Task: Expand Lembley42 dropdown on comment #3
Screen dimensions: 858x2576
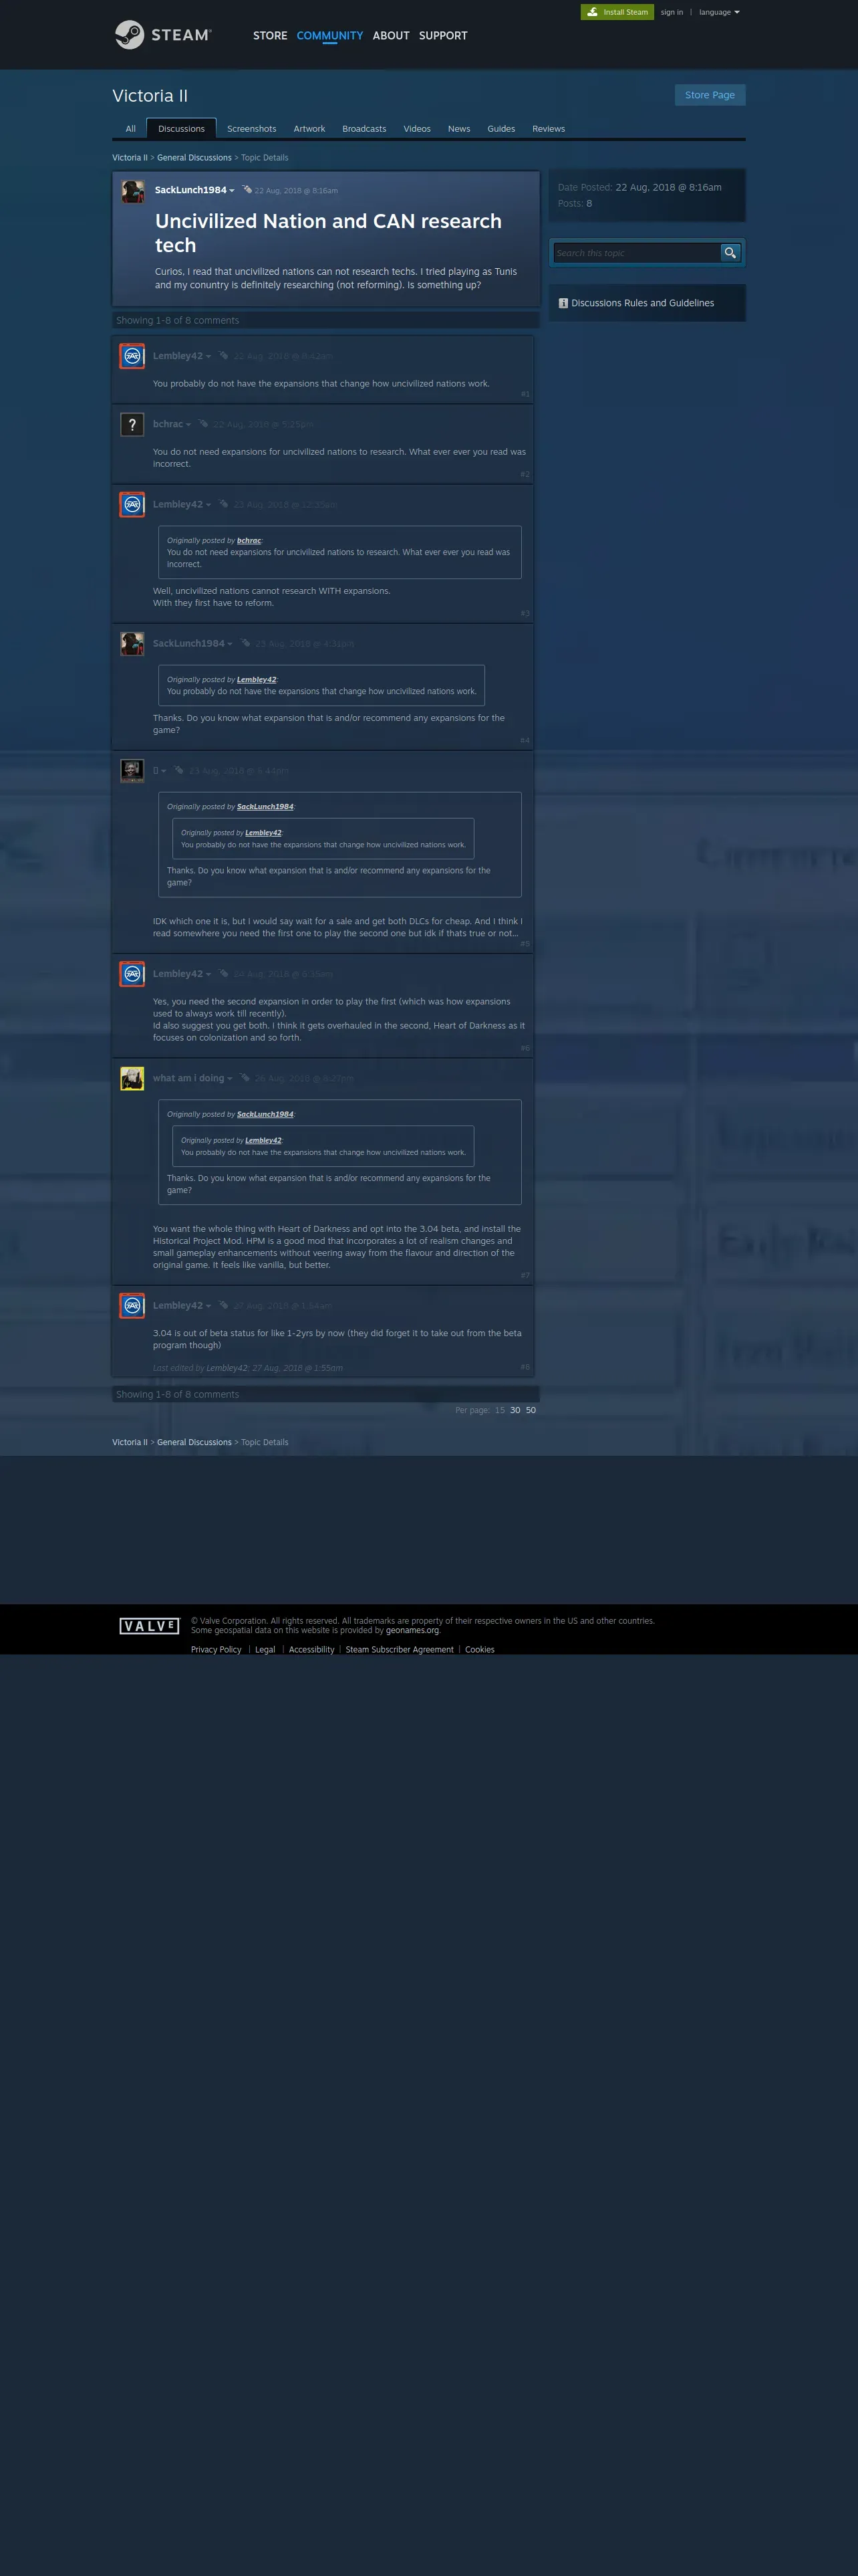Action: 208,505
